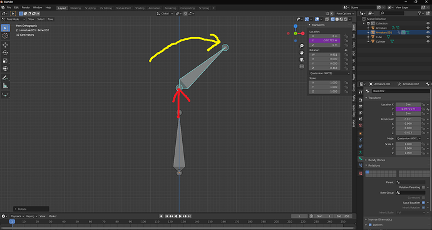
Task: Select the Breakdowner pose tool
Action: pyautogui.click(x=5, y=95)
